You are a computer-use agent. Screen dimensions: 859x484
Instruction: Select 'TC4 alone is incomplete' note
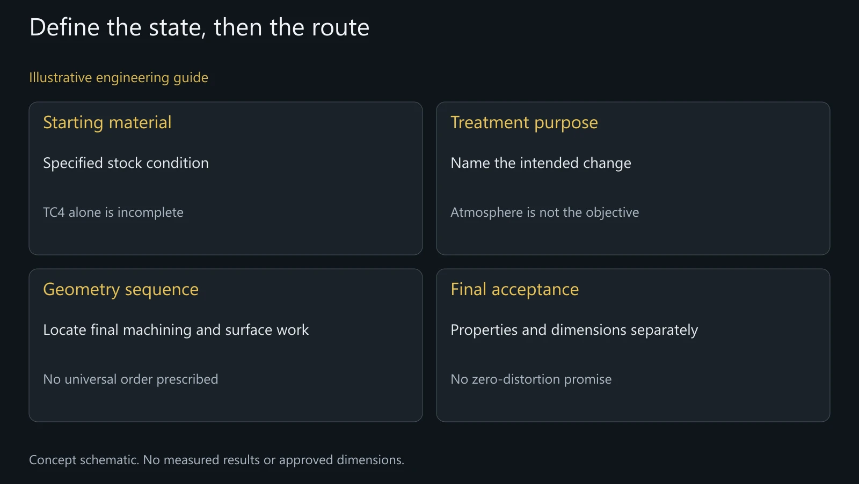tap(113, 212)
